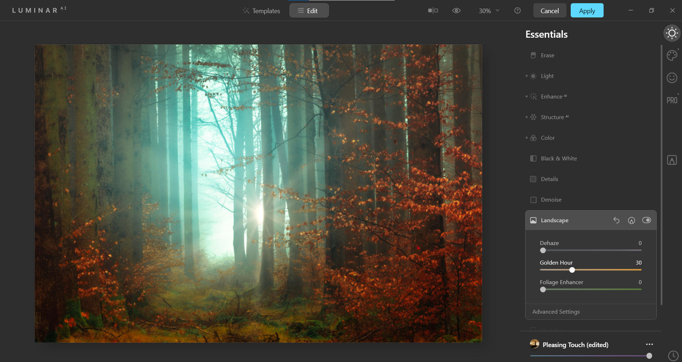682x362 pixels.
Task: Open the PRO tools category
Action: coord(672,100)
